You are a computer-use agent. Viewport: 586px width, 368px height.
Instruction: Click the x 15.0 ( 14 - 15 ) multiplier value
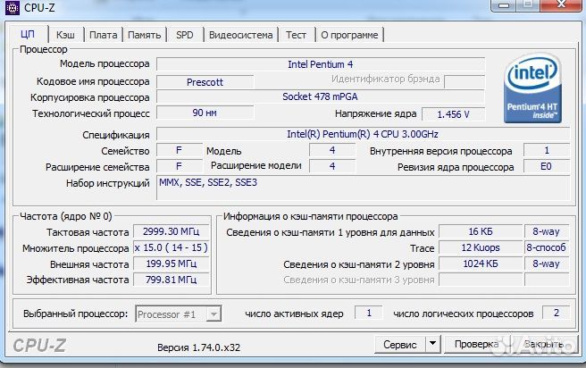[171, 247]
